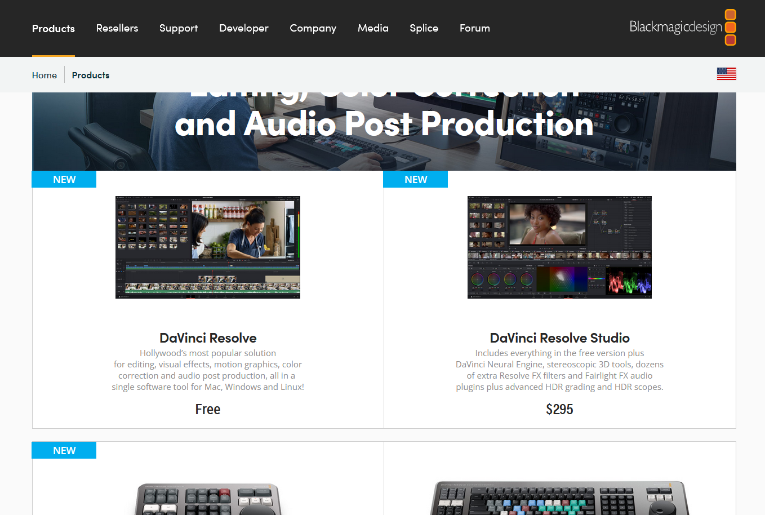Click the NEW badge on DaVinci Resolve

tap(64, 179)
